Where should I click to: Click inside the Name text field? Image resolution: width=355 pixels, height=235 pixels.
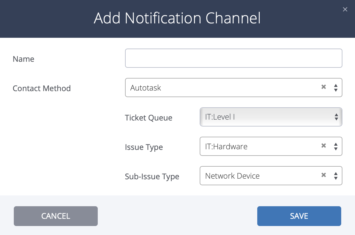pyautogui.click(x=234, y=58)
